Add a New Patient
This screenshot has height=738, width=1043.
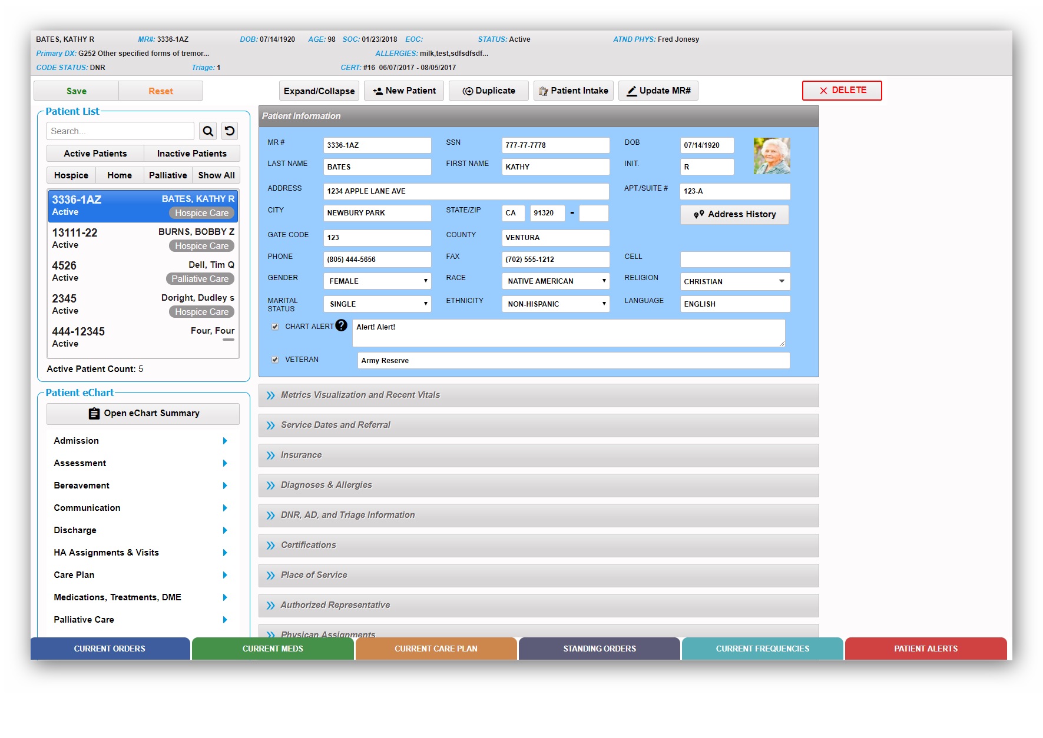[x=404, y=91]
